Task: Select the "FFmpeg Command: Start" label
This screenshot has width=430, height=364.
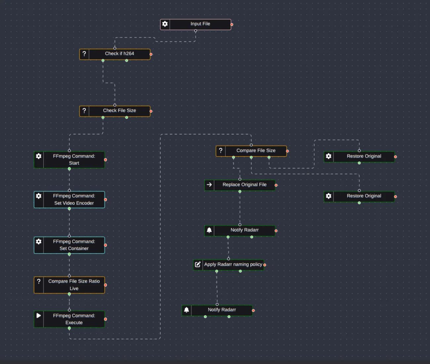Action: [x=74, y=159]
